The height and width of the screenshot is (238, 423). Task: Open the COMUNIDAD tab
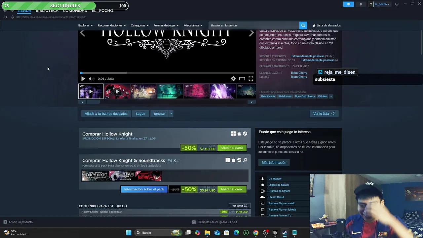pos(75,11)
